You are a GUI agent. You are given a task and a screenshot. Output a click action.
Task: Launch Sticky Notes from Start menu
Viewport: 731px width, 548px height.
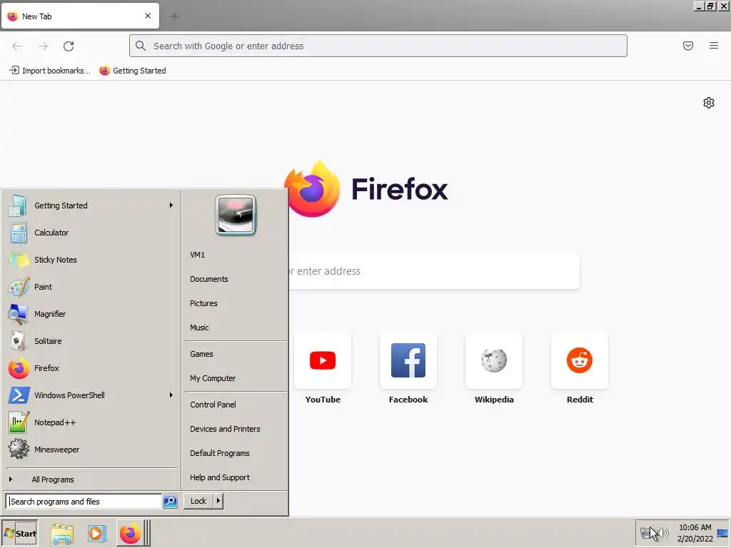(x=91, y=260)
